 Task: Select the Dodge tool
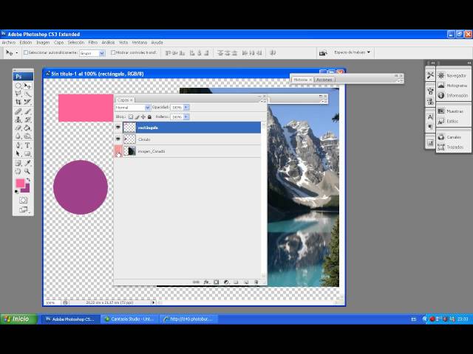pyautogui.click(x=27, y=136)
